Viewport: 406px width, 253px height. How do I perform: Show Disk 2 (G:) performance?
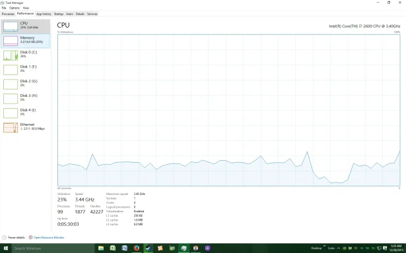pos(25,84)
